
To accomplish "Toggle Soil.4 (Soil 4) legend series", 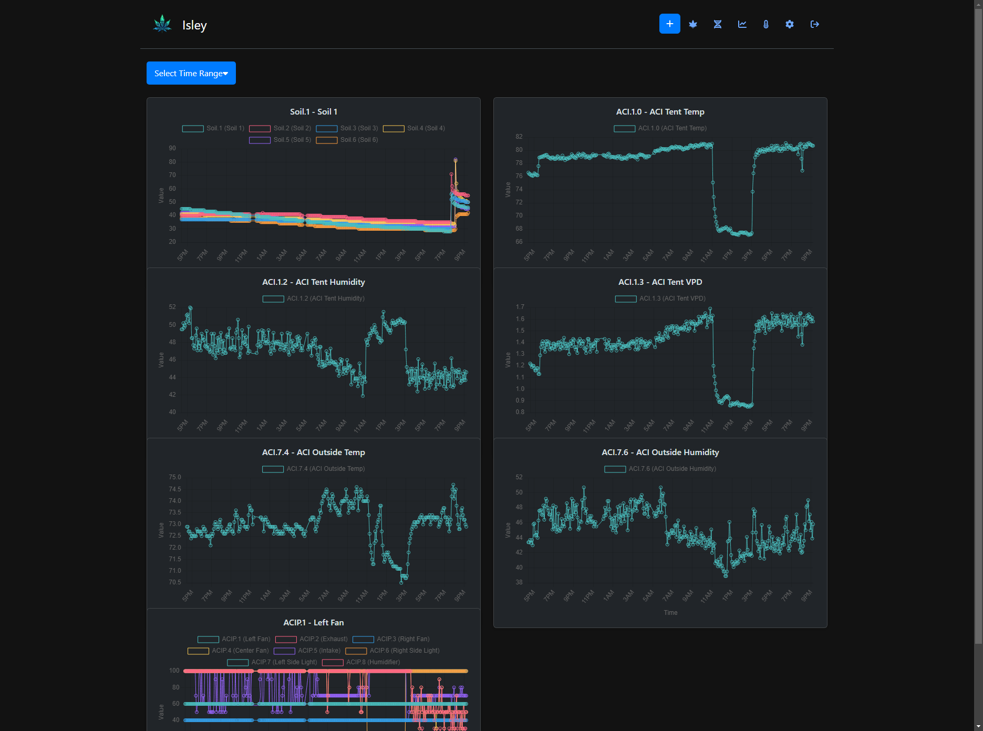I will click(413, 128).
